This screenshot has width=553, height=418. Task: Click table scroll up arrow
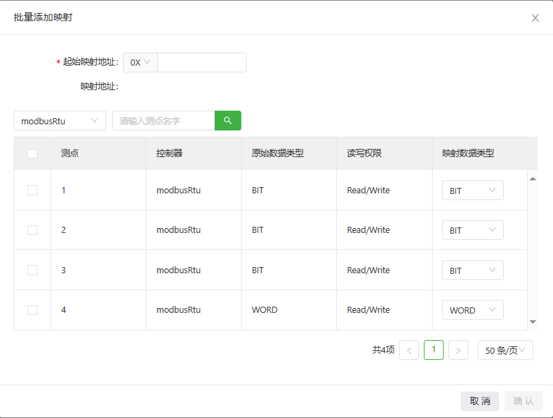coord(533,179)
